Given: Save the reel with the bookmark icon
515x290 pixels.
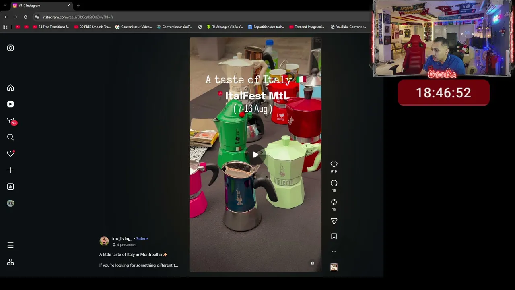Looking at the screenshot, I should coord(334,236).
